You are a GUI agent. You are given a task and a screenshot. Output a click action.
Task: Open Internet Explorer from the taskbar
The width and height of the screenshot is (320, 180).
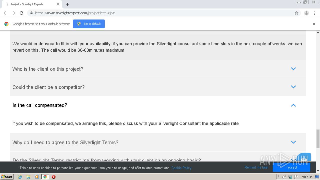[20, 177]
